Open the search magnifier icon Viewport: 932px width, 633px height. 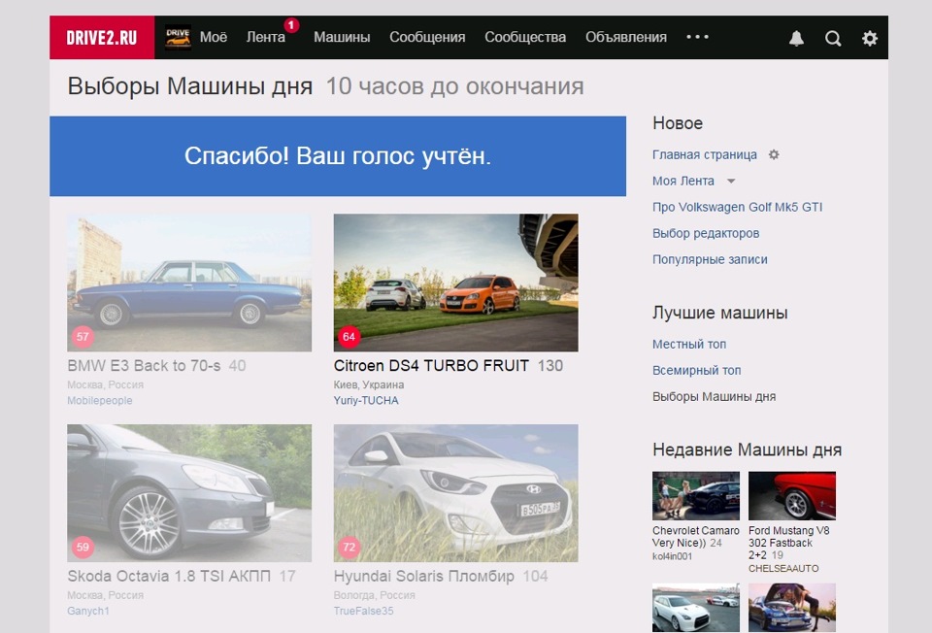point(833,39)
